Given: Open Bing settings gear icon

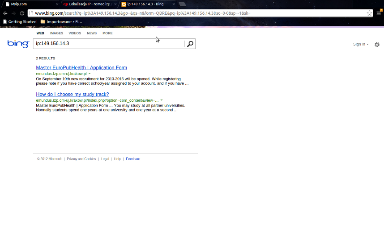Looking at the screenshot, I should pyautogui.click(x=377, y=45).
